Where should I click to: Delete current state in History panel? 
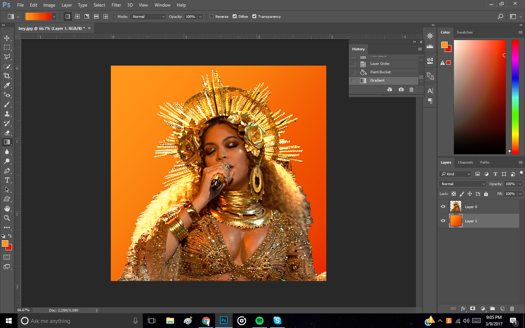click(411, 90)
